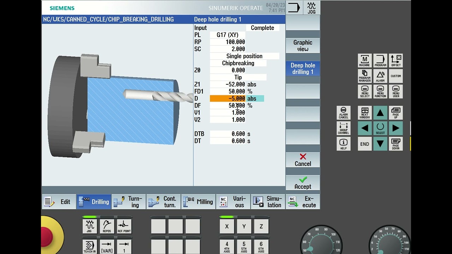Open the Single position selection field

(244, 56)
